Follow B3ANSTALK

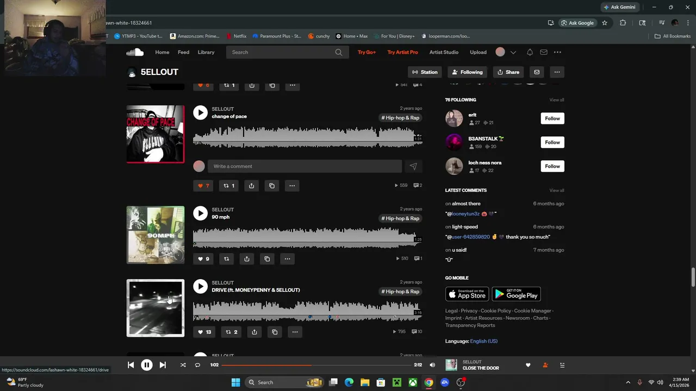coord(552,142)
